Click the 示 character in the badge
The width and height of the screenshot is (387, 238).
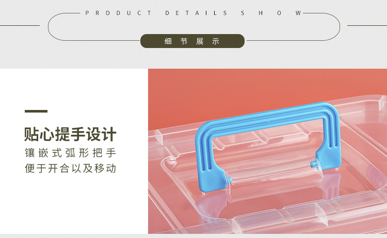[x=216, y=41]
